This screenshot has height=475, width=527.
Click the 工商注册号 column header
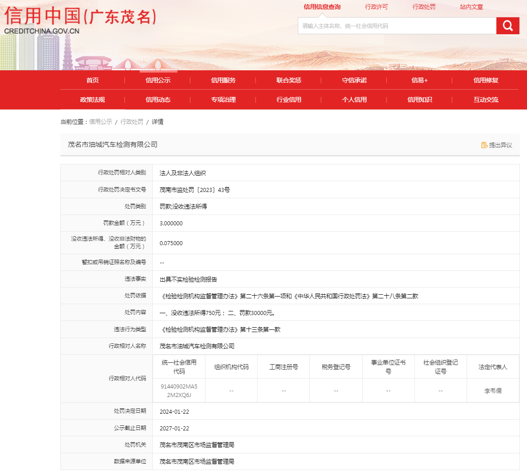tap(284, 367)
